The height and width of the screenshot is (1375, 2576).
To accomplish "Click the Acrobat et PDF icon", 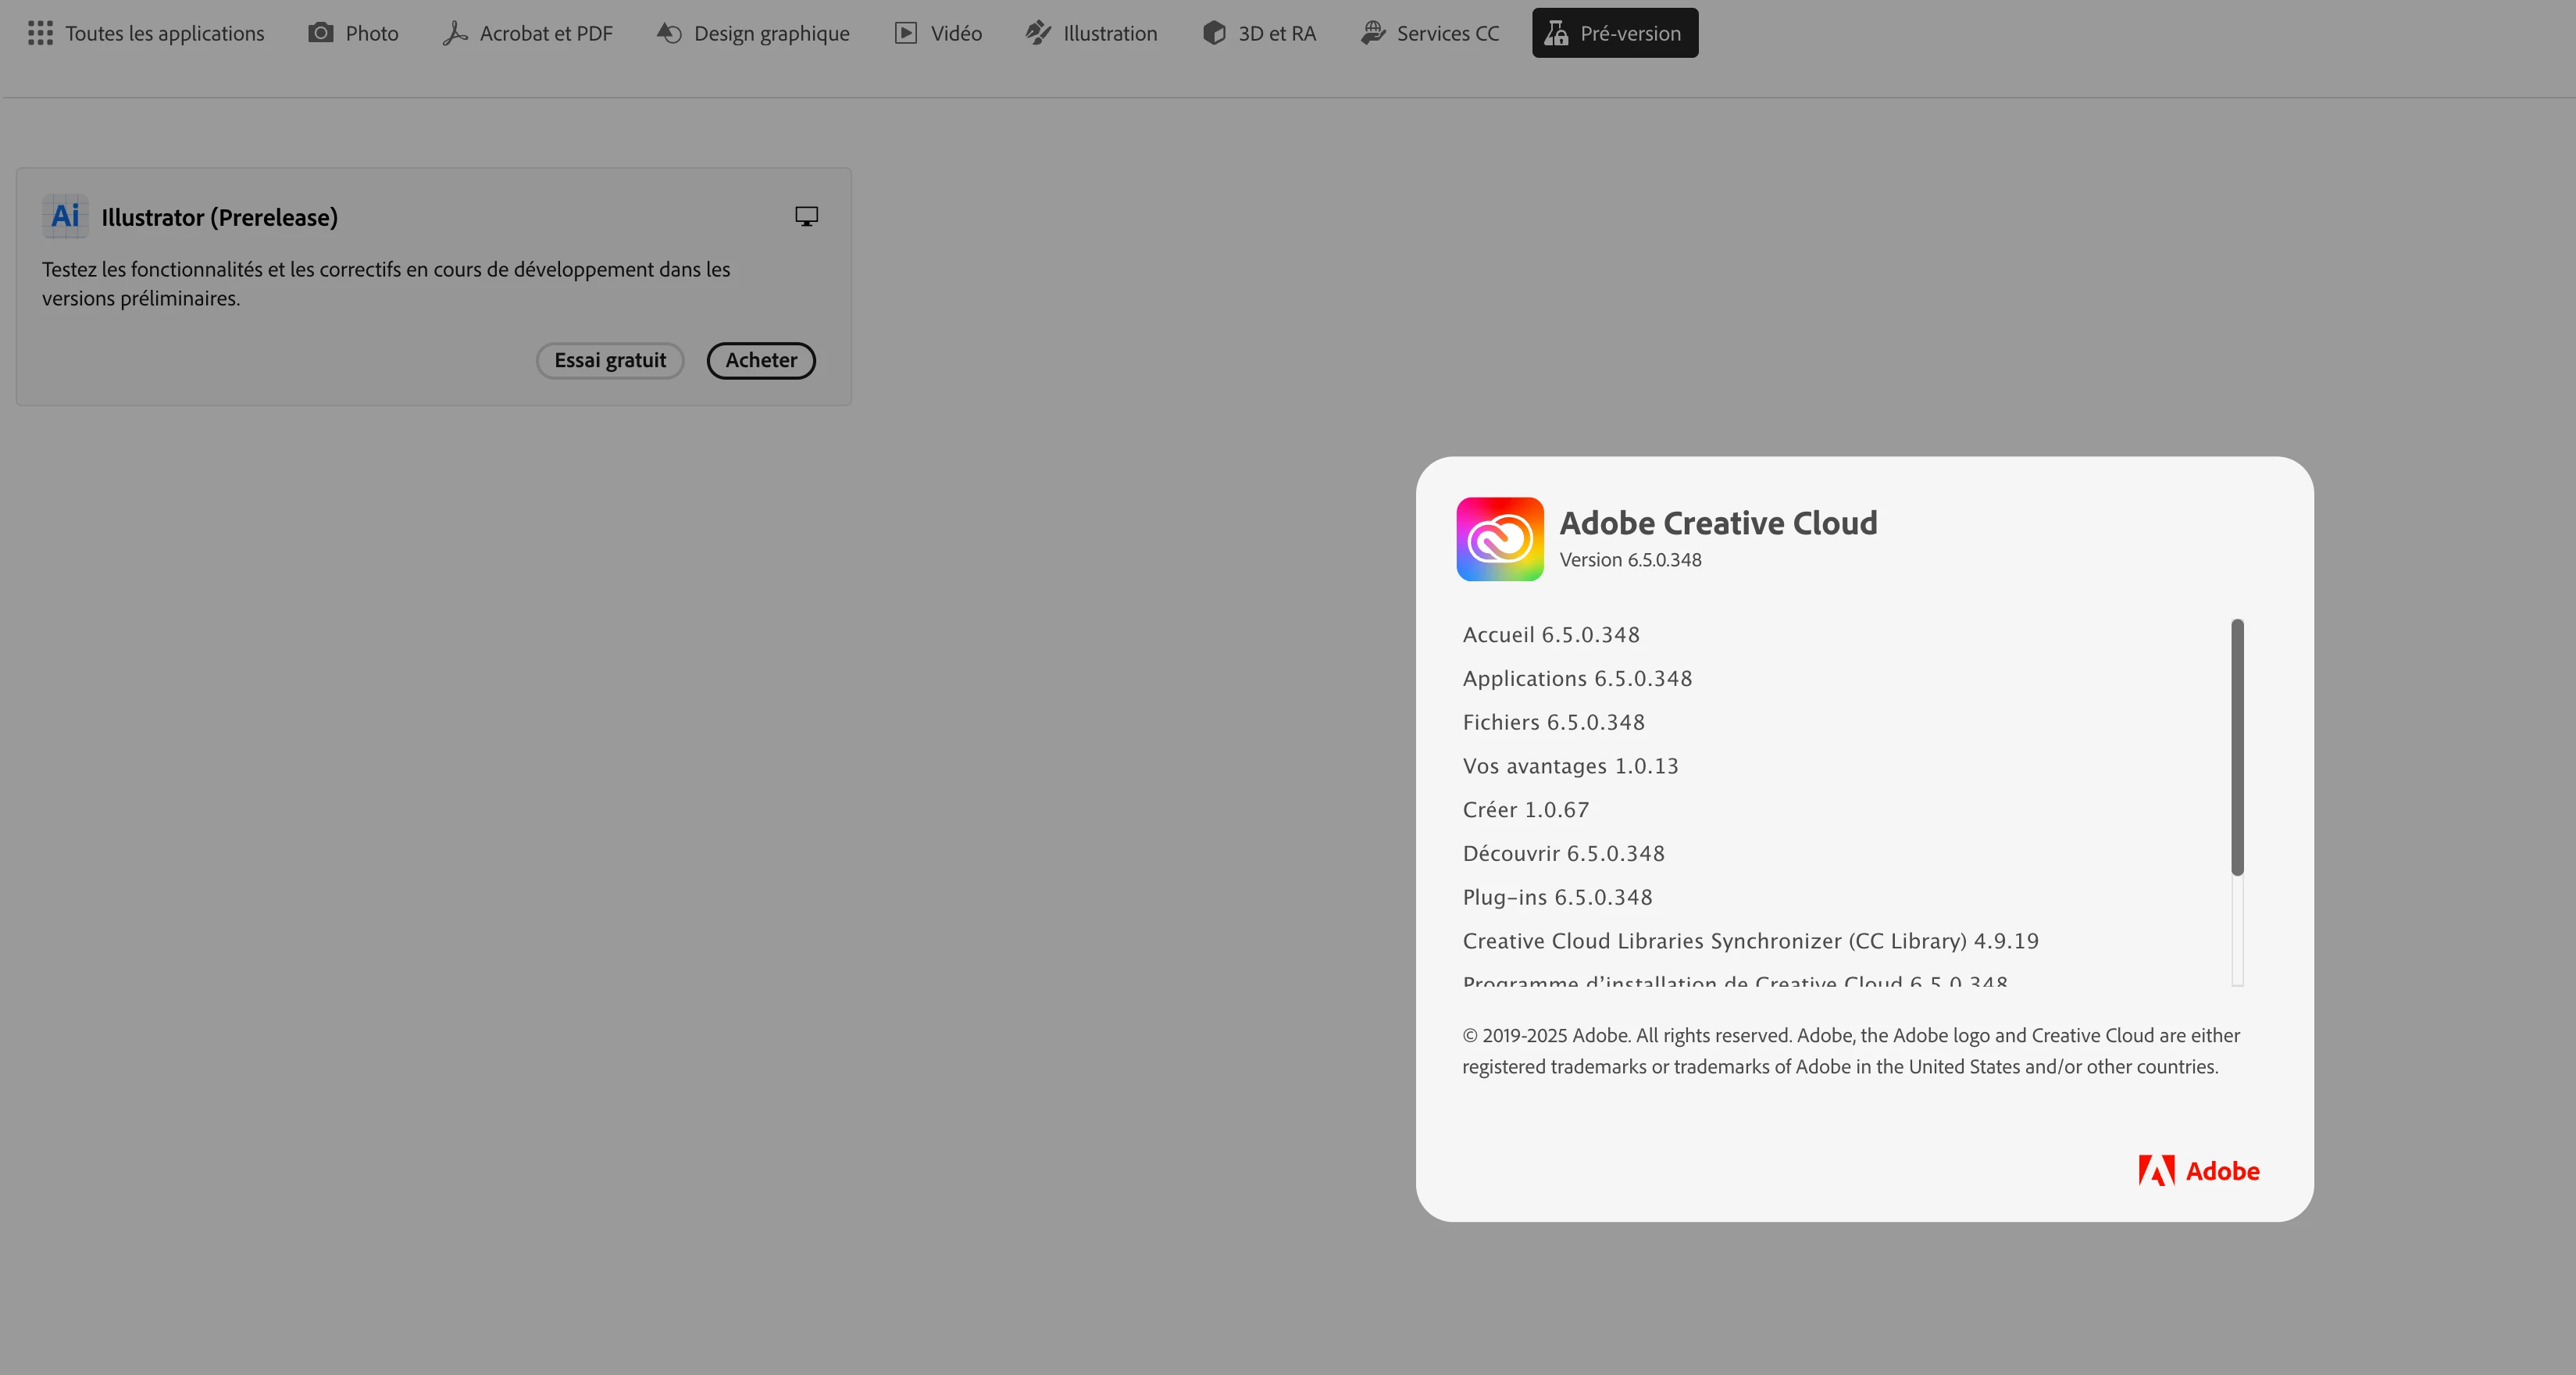I will click(x=455, y=33).
